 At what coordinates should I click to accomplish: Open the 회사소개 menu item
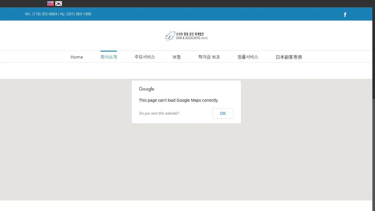click(109, 57)
